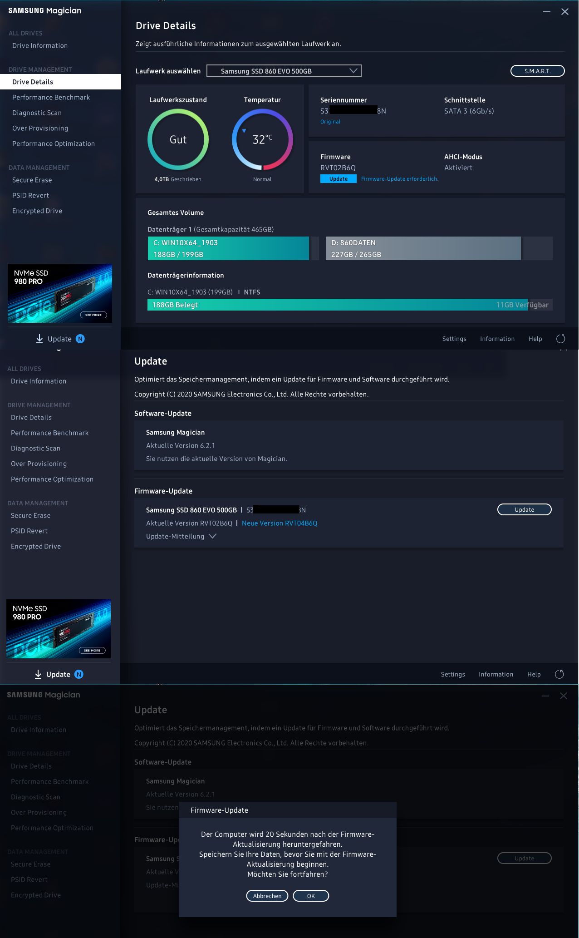The width and height of the screenshot is (579, 938).
Task: Open Settings in the Drive Details window footer
Action: click(x=454, y=339)
